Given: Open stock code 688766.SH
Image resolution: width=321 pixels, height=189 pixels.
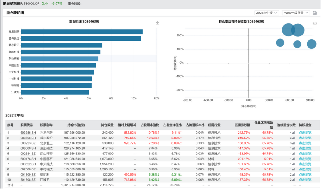Looking at the screenshot, I should click(28, 138).
